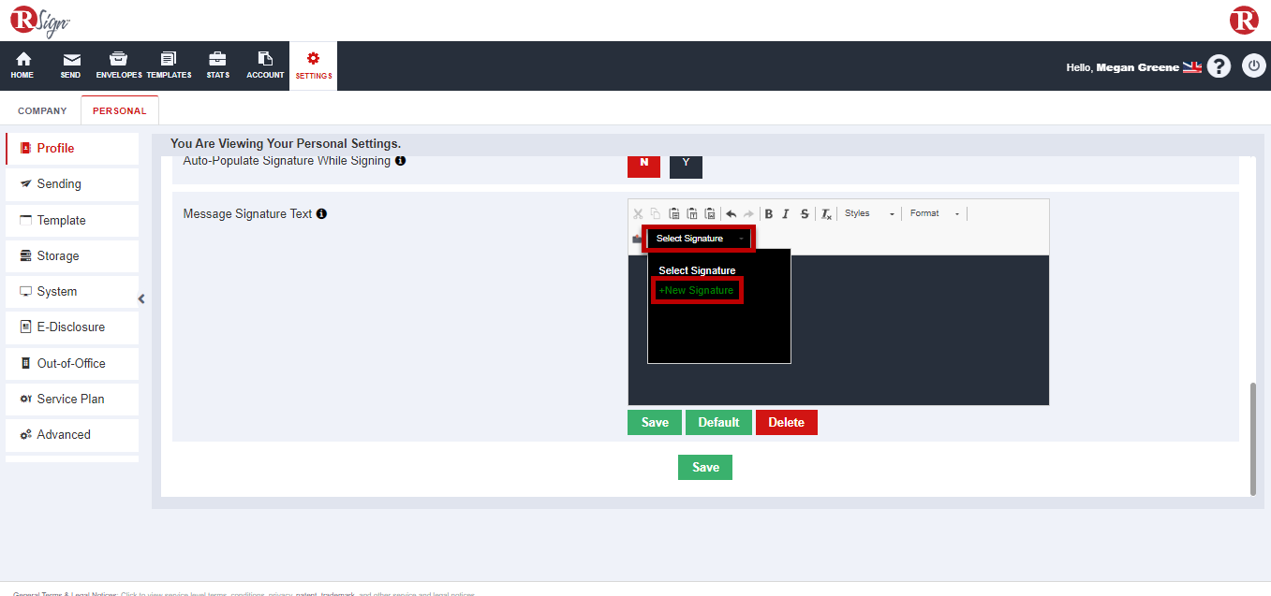The image size is (1271, 596).
Task: Open the Envelopes section in navigation
Action: [x=119, y=65]
